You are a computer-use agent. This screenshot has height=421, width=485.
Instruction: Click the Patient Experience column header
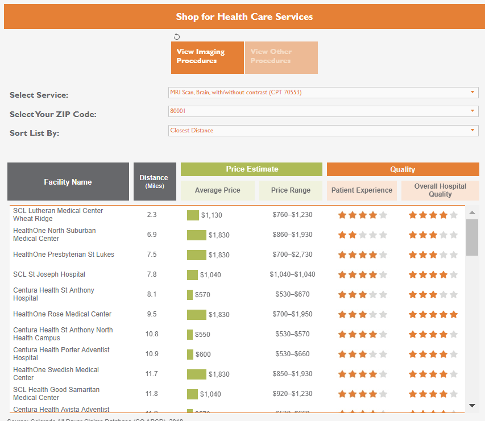(362, 190)
